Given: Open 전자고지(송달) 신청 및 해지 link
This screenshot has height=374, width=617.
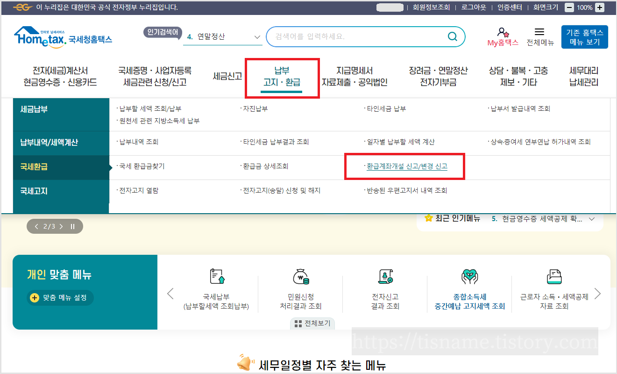Looking at the screenshot, I should pos(281,190).
